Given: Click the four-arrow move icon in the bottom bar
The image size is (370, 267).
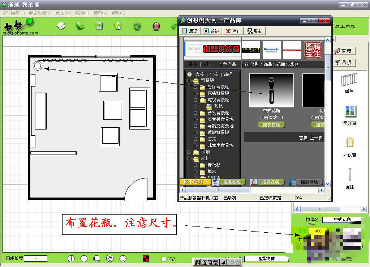Looking at the screenshot, I should click(x=123, y=259).
